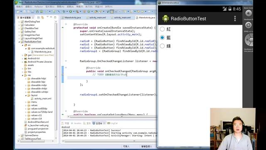Click the Open Type toolbar icon
Screen dimensions: 266x150
(96, 12)
